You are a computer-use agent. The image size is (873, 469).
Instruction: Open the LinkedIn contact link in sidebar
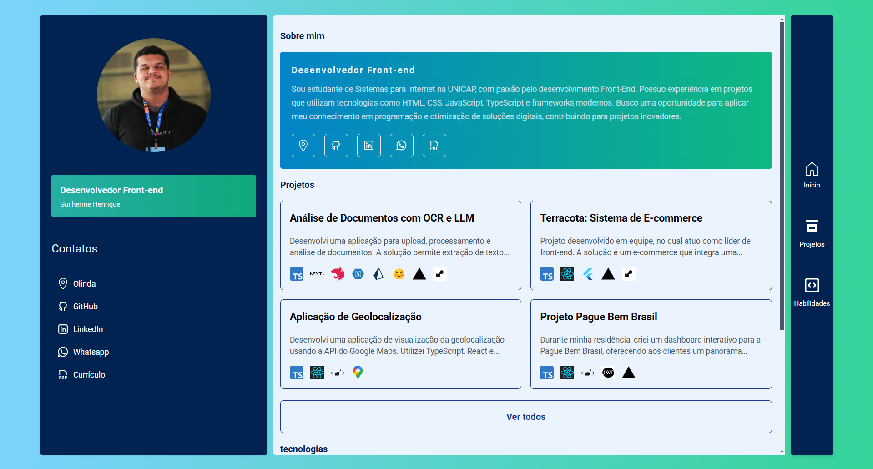pyautogui.click(x=88, y=329)
